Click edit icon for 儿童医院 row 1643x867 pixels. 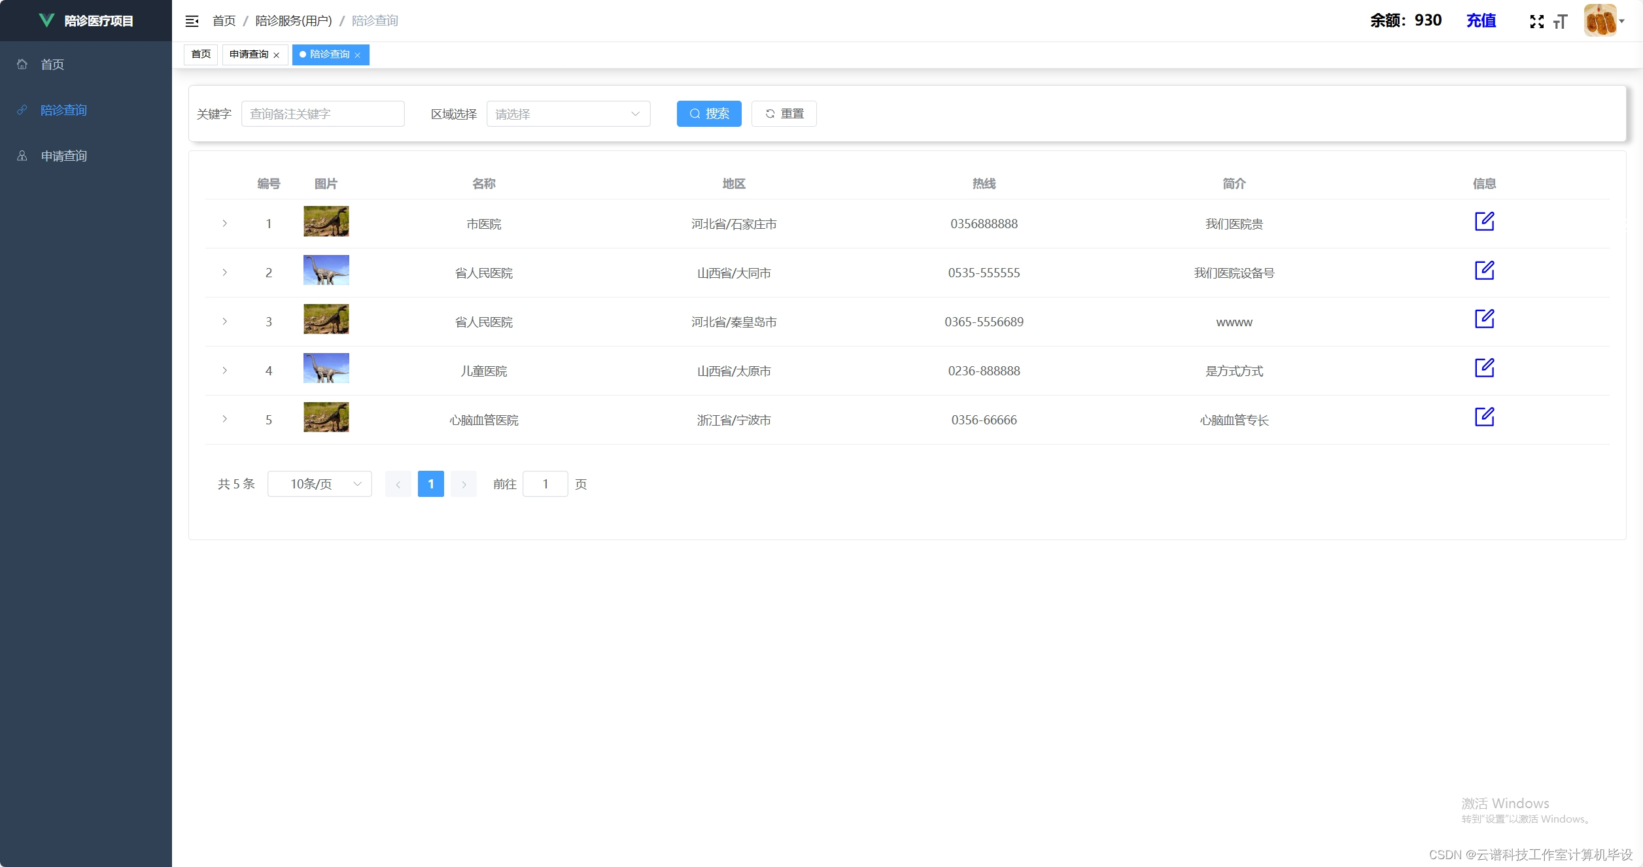click(1484, 369)
